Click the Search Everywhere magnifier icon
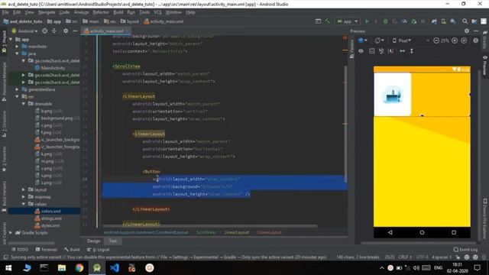The height and width of the screenshot is (275, 489). click(x=465, y=21)
